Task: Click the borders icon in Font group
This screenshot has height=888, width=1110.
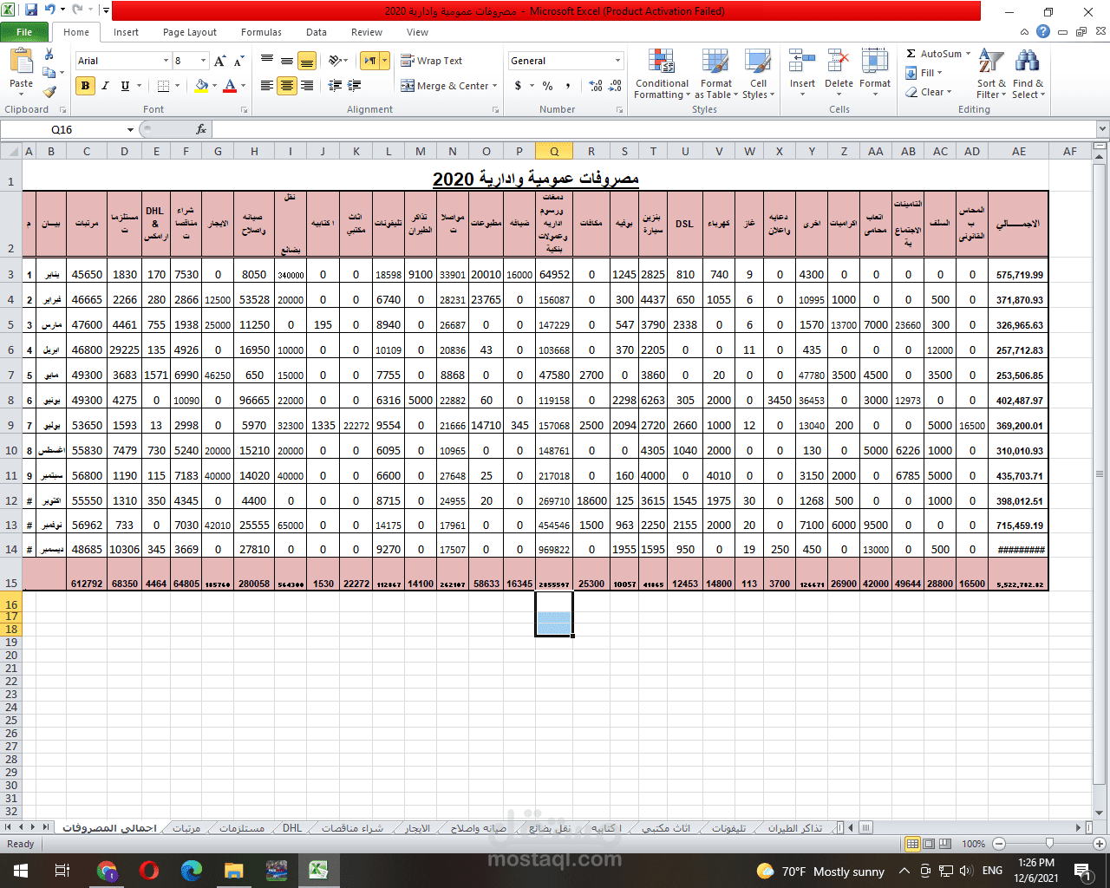Action: [x=163, y=86]
